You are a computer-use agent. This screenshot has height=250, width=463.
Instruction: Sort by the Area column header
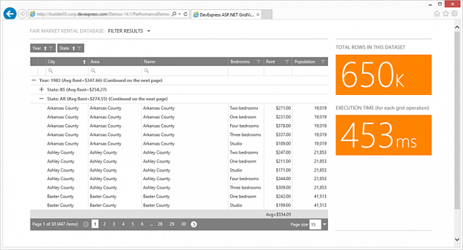115,61
